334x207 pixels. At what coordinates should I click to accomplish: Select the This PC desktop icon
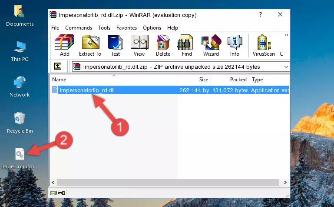click(20, 51)
